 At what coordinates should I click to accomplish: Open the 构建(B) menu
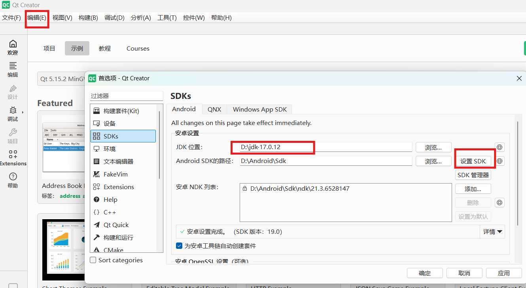click(88, 18)
